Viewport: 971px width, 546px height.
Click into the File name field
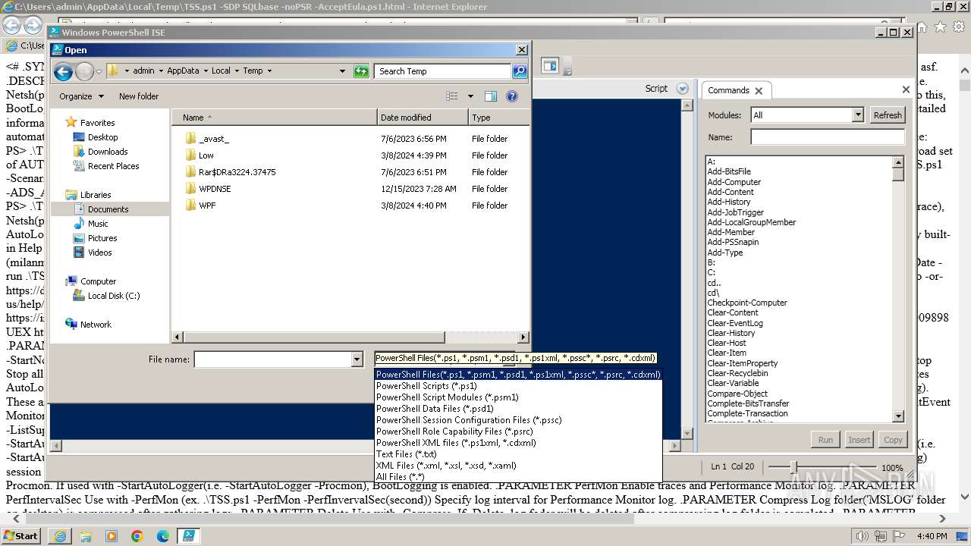click(272, 359)
